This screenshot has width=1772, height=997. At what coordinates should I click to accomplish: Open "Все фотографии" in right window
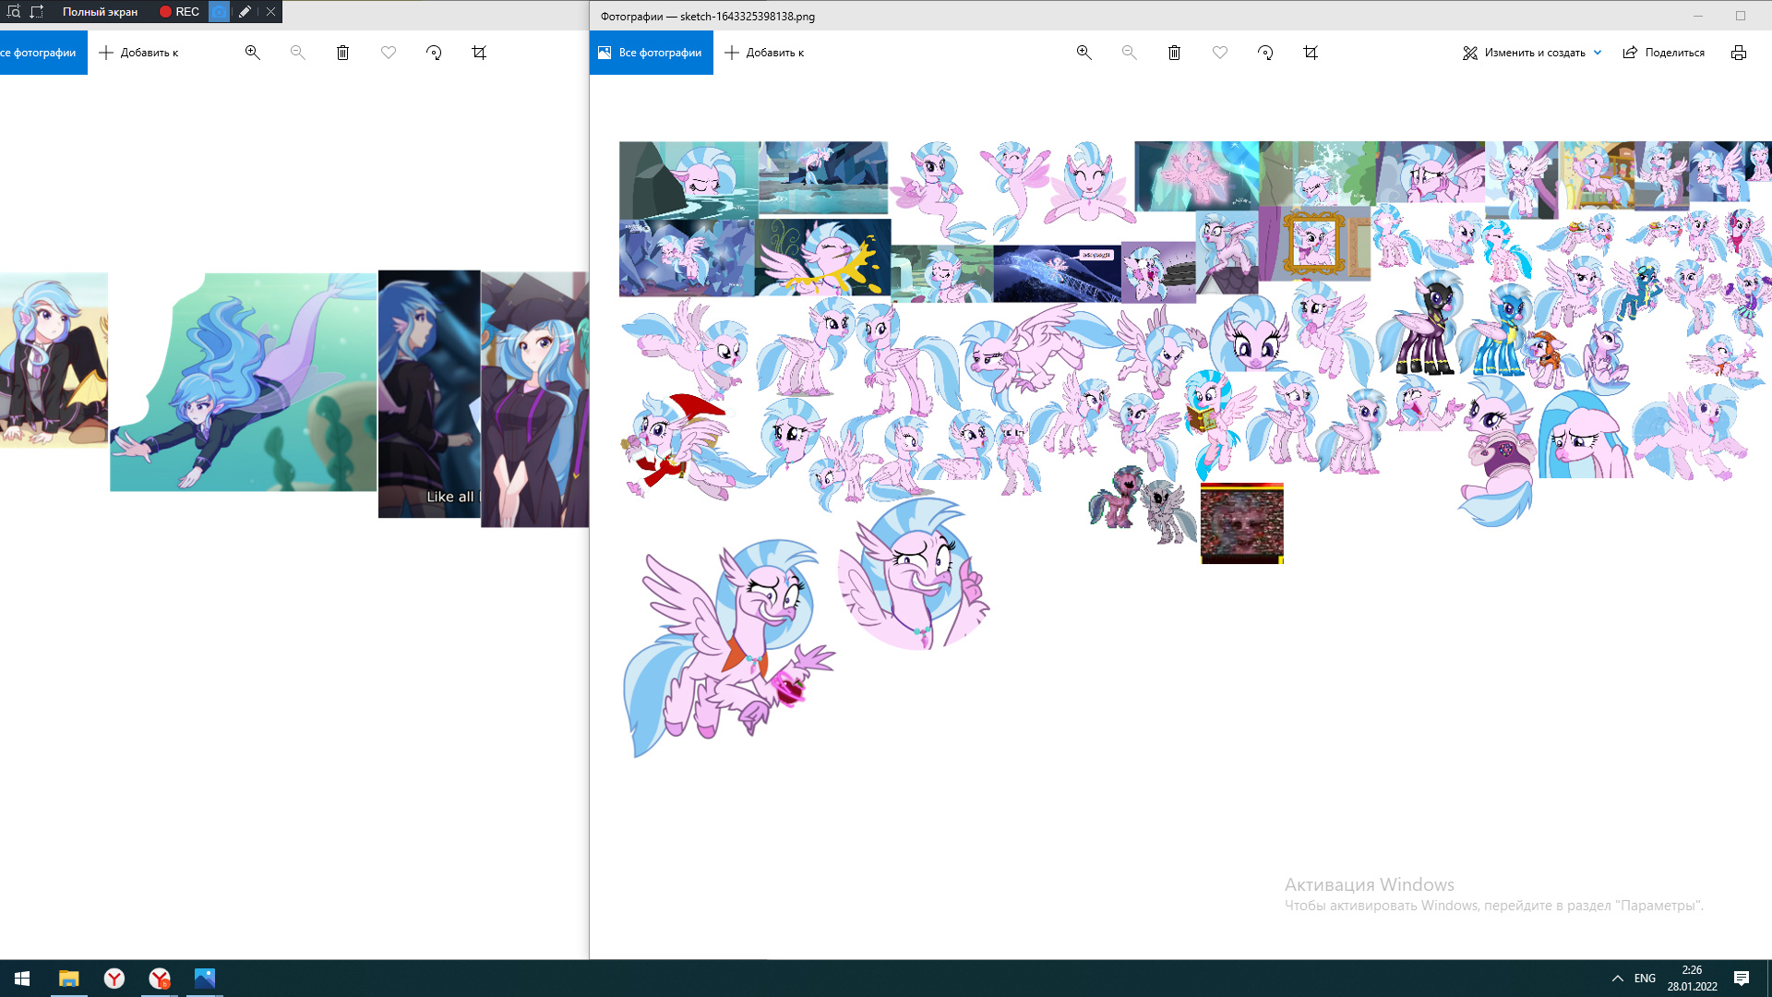click(651, 53)
